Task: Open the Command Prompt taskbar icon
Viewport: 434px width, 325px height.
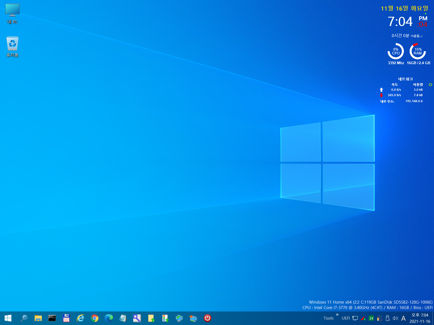Action: (52, 318)
